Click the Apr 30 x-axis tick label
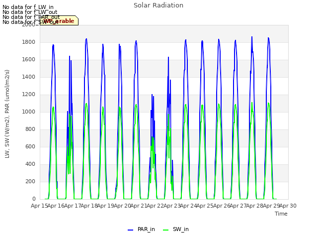 (x=288, y=206)
